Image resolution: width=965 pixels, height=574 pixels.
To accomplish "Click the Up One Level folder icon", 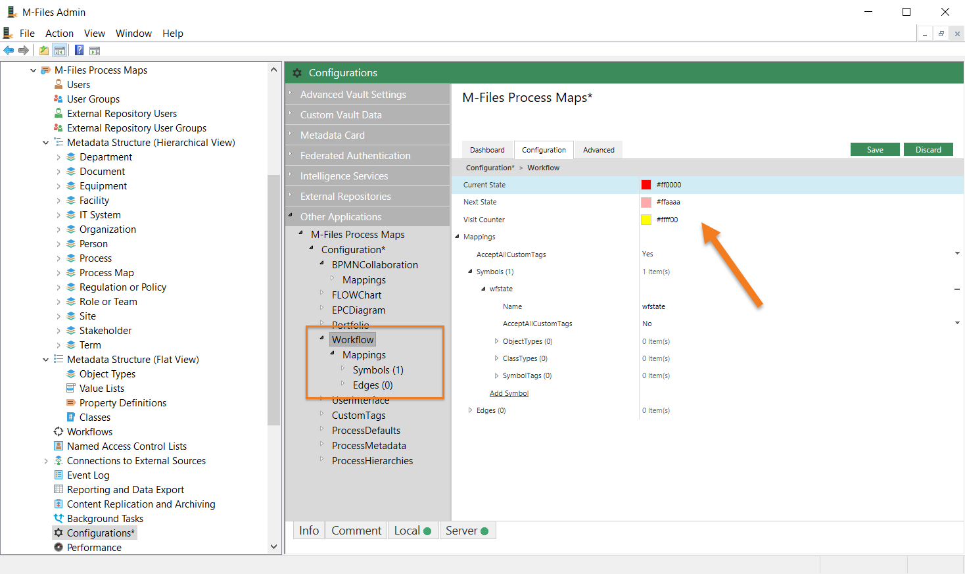I will point(43,51).
